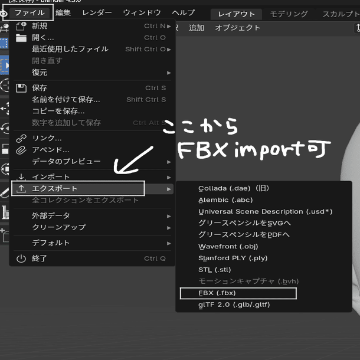Choose 保存 in the file menu

(x=92, y=88)
